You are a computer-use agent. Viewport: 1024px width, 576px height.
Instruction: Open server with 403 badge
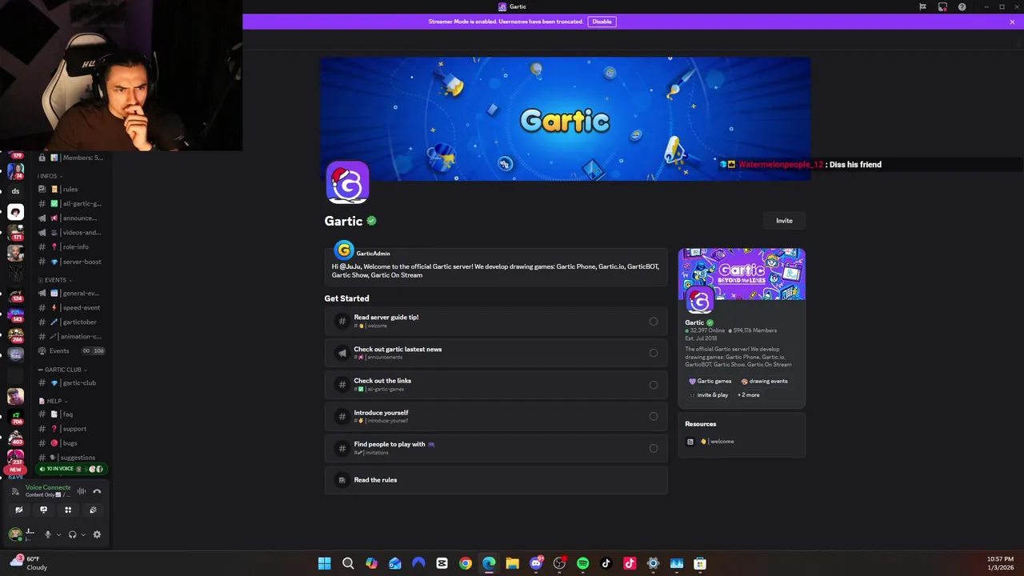(x=15, y=438)
